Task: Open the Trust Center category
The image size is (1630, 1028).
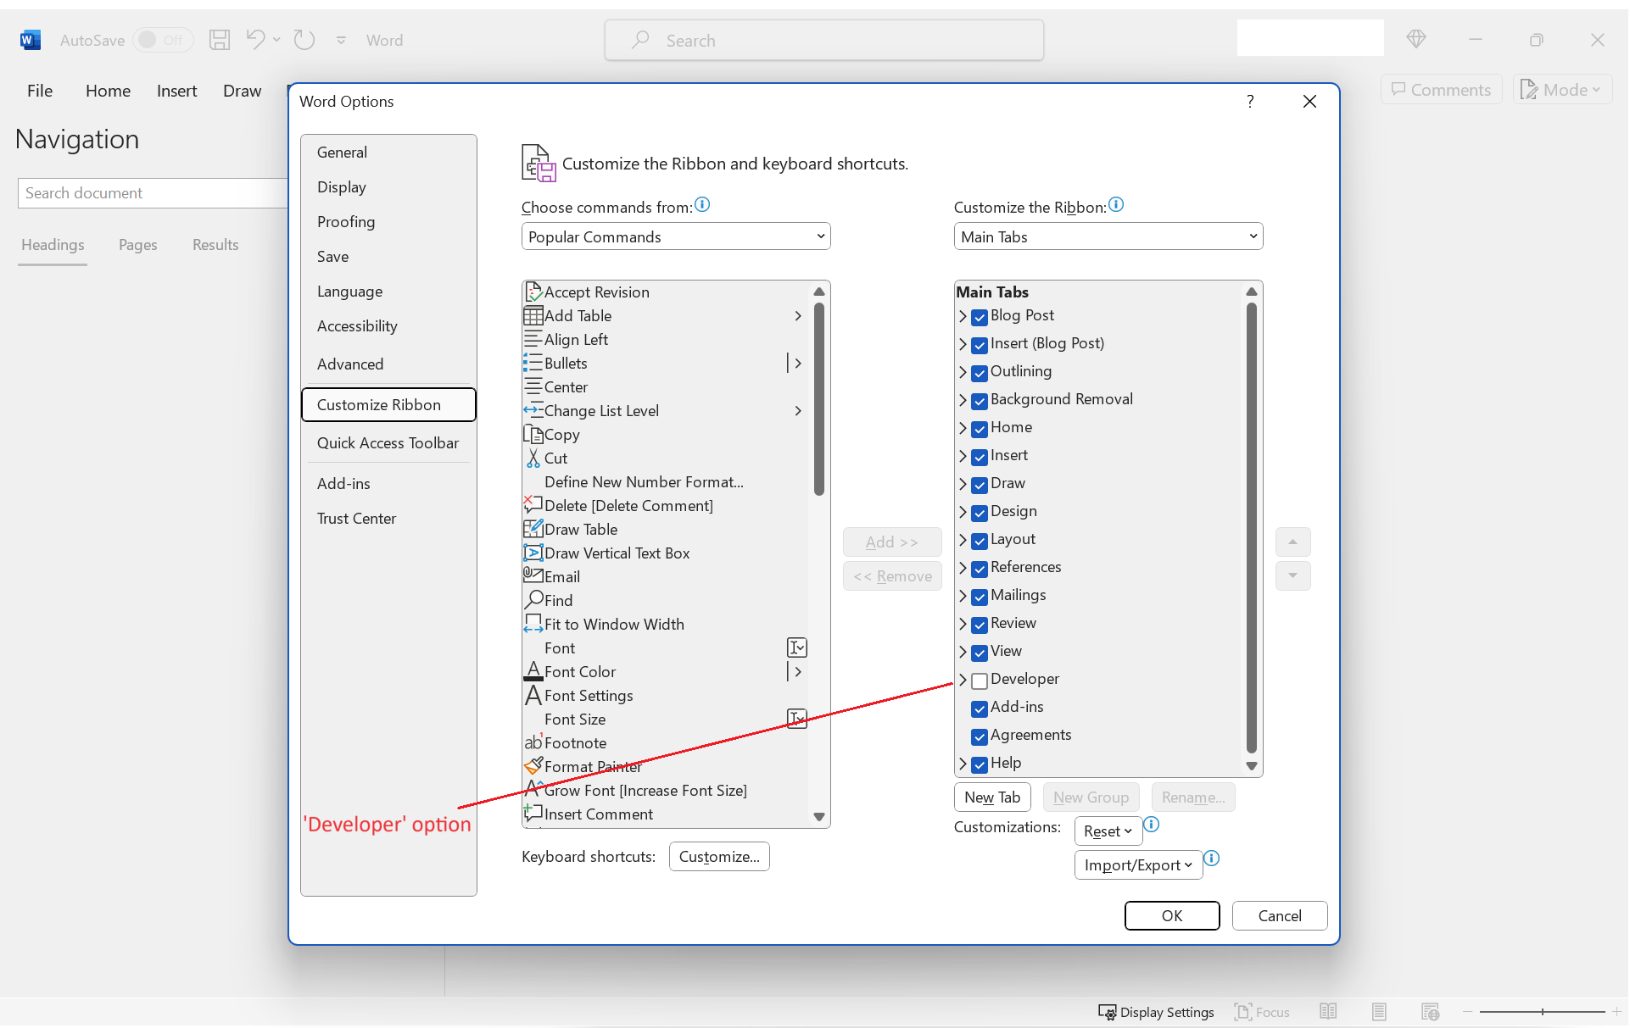Action: click(x=388, y=518)
